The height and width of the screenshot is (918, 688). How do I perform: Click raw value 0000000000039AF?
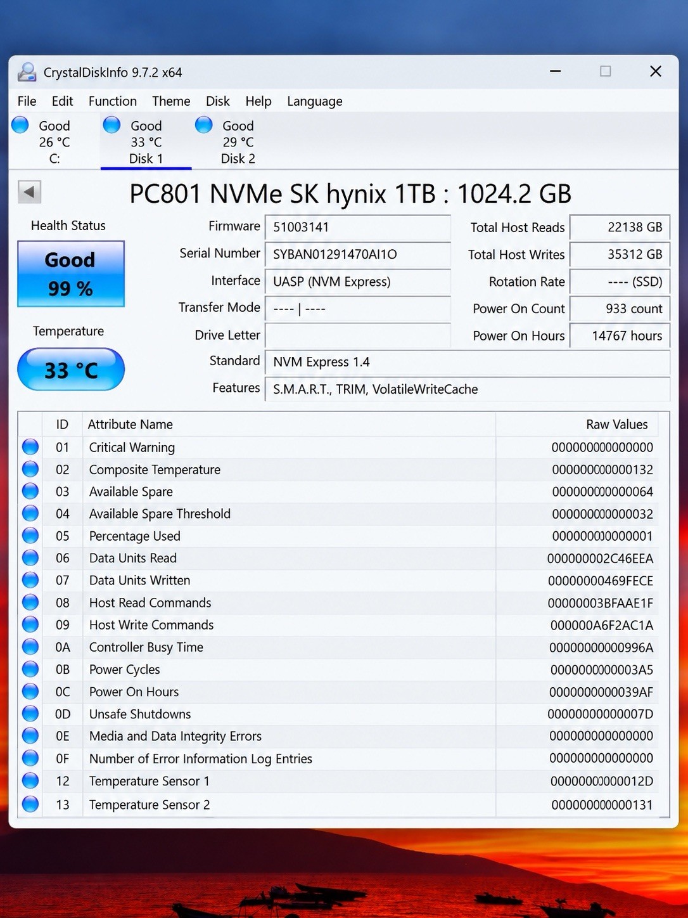[601, 692]
